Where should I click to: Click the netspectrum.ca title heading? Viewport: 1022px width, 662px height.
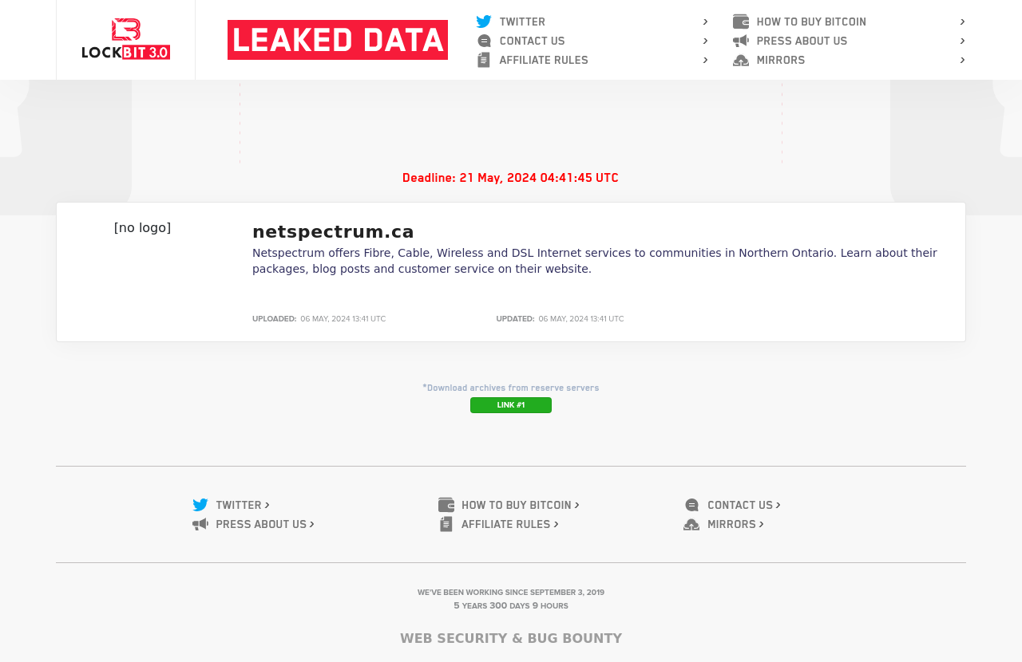click(x=333, y=231)
